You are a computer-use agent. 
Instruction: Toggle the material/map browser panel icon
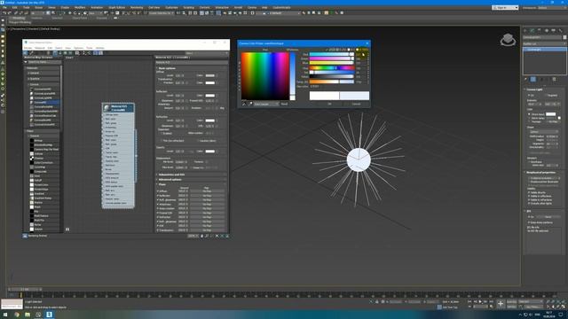96,53
